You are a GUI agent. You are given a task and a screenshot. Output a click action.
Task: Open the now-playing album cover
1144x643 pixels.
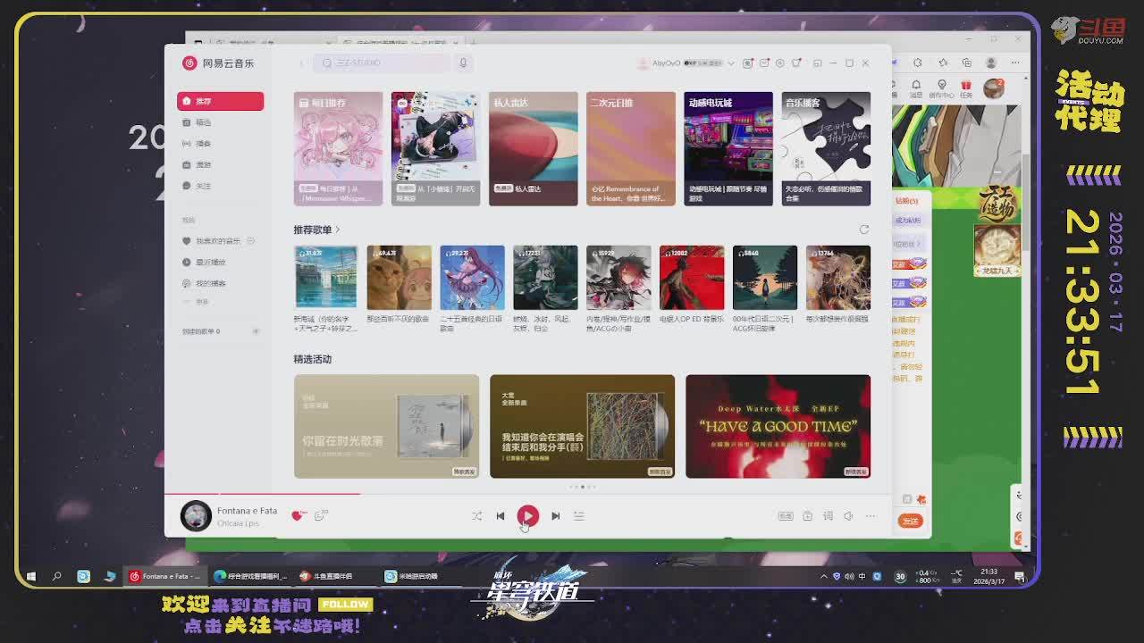coord(196,515)
